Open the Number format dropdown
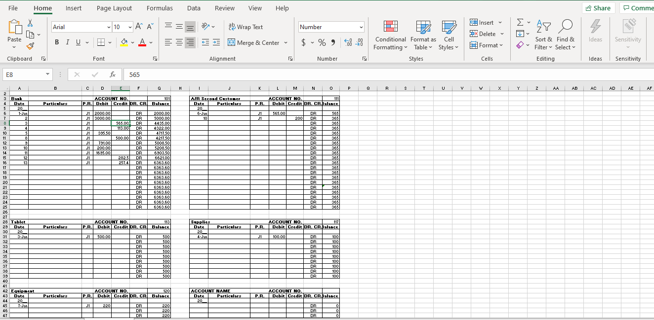654x320 pixels. (331, 27)
